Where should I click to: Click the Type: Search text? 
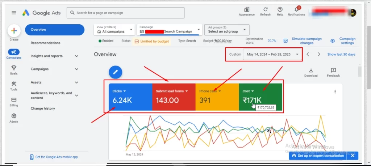[187, 41]
